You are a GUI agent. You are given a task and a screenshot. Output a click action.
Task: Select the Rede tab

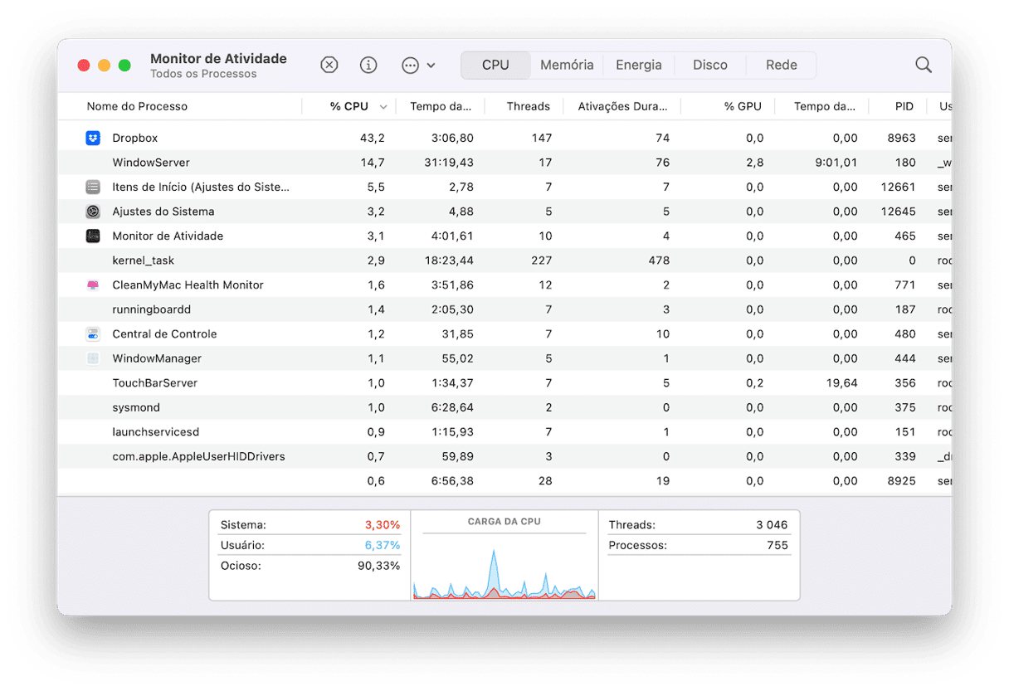781,65
